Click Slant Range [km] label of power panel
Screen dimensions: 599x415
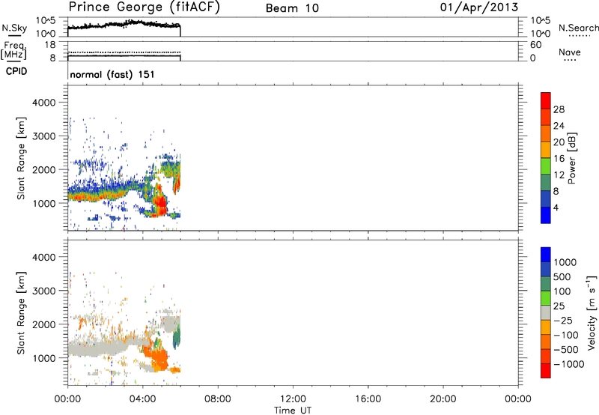[21, 158]
